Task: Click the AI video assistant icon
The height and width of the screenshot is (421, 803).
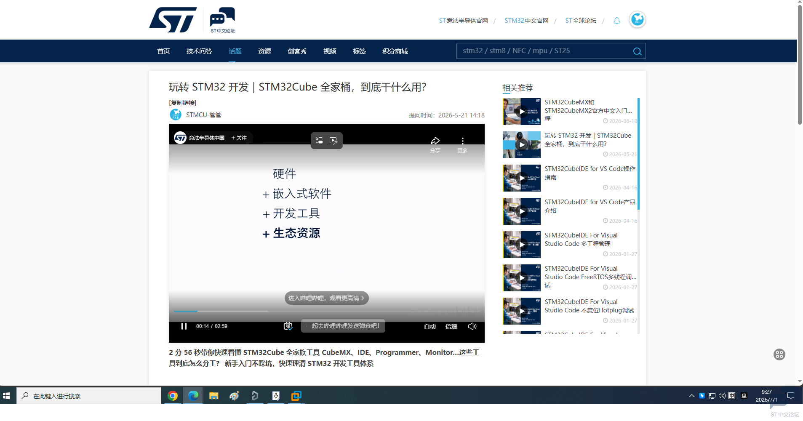Action: pyautogui.click(x=333, y=141)
